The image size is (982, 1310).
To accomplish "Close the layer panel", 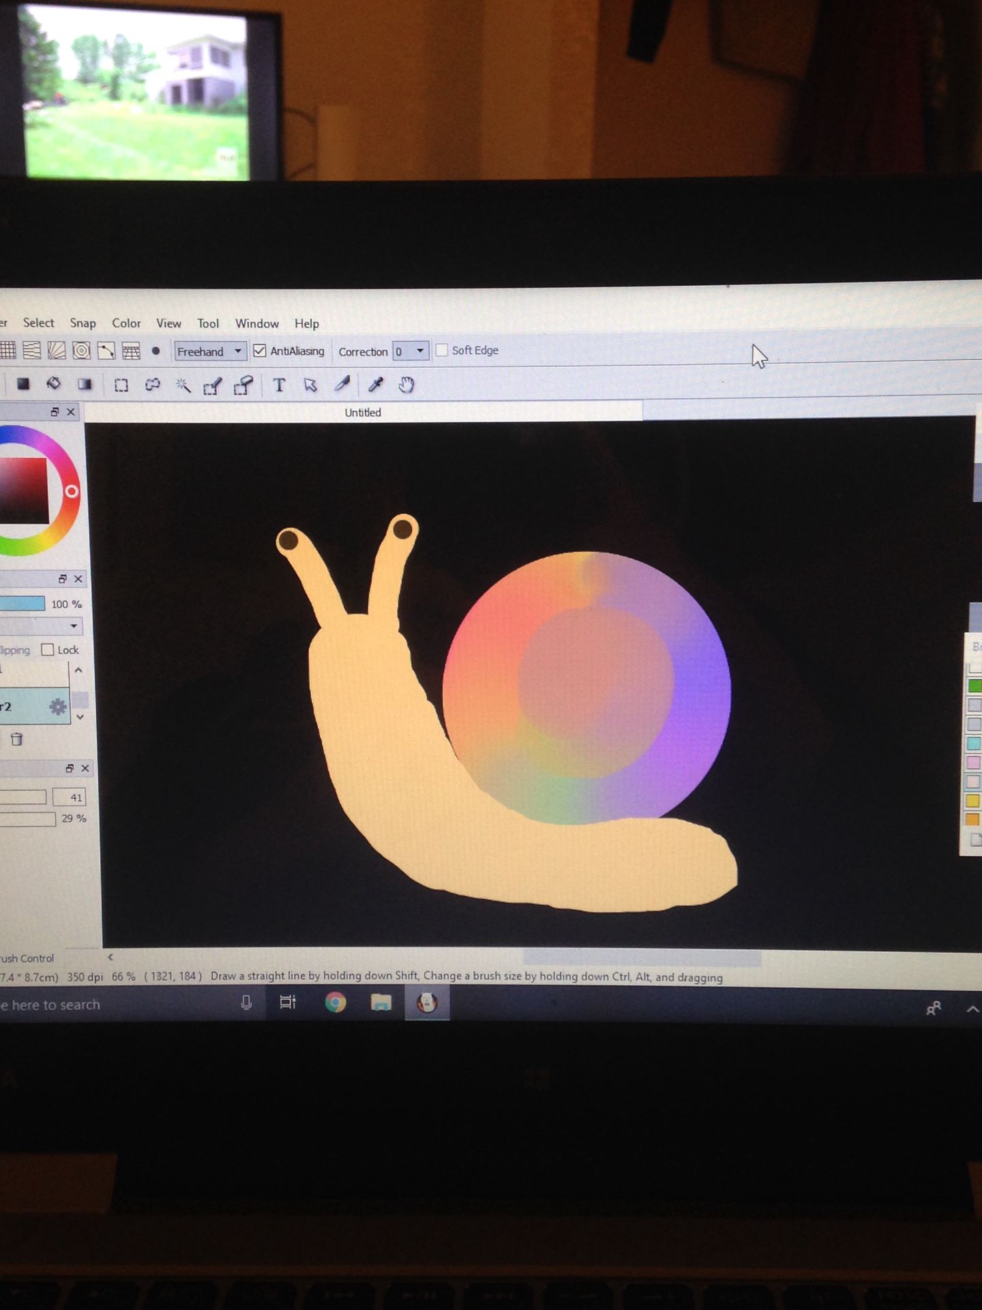I will pos(78,579).
